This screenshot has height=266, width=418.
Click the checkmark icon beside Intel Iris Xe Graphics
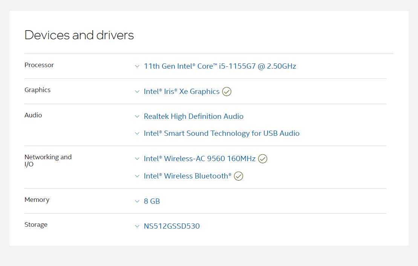tap(227, 92)
